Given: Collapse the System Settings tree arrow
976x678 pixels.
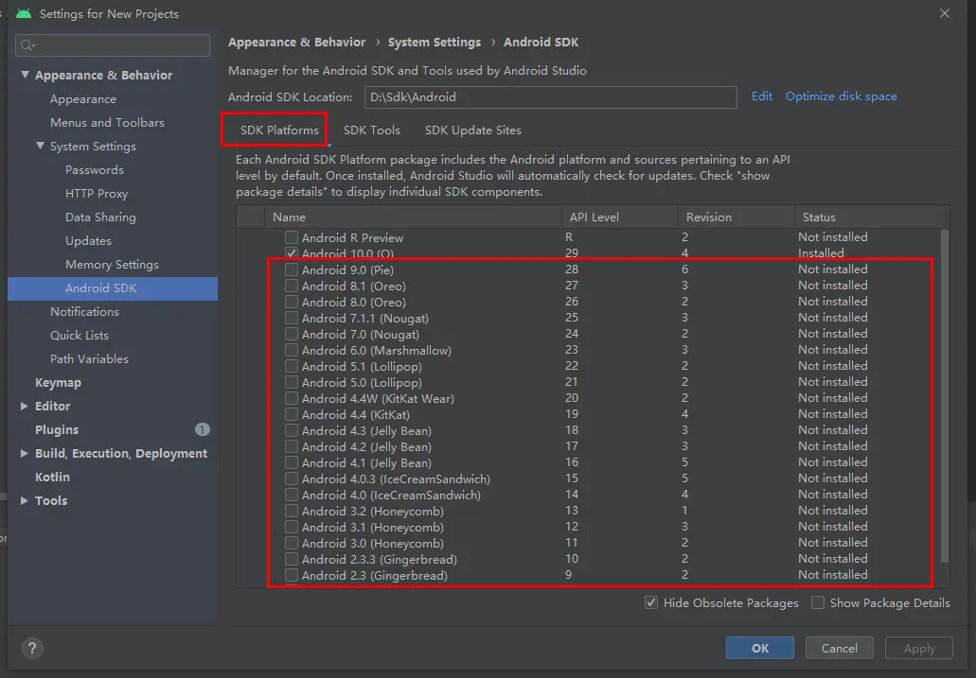Looking at the screenshot, I should 40,146.
